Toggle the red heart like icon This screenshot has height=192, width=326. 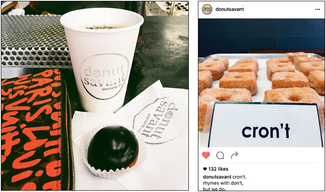[206, 155]
